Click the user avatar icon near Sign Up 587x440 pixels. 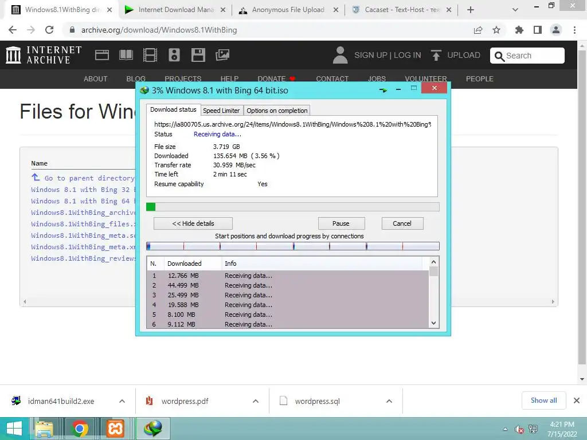tap(340, 55)
